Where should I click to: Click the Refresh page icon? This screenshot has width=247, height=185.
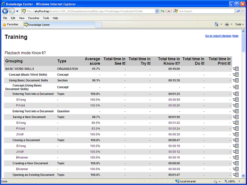pos(162,11)
